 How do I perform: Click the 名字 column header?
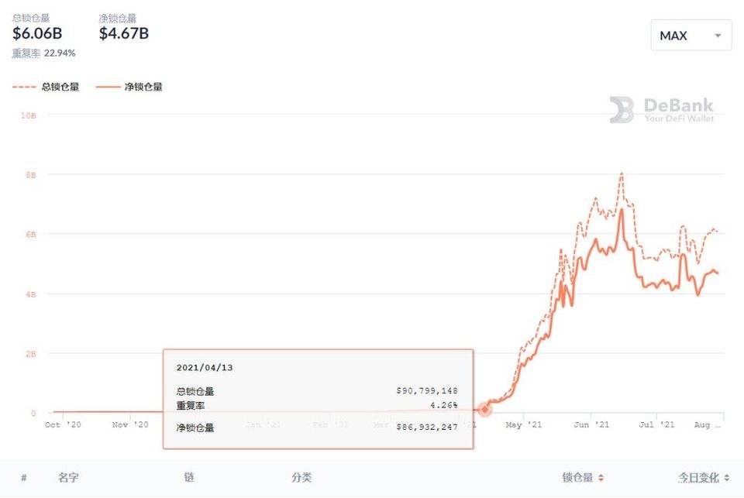(x=68, y=478)
